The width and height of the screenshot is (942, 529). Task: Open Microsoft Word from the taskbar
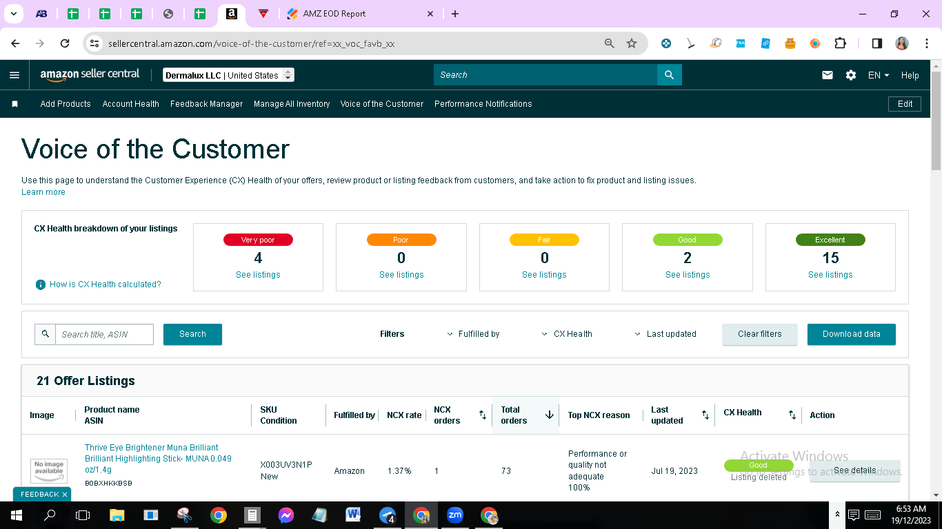coord(353,515)
